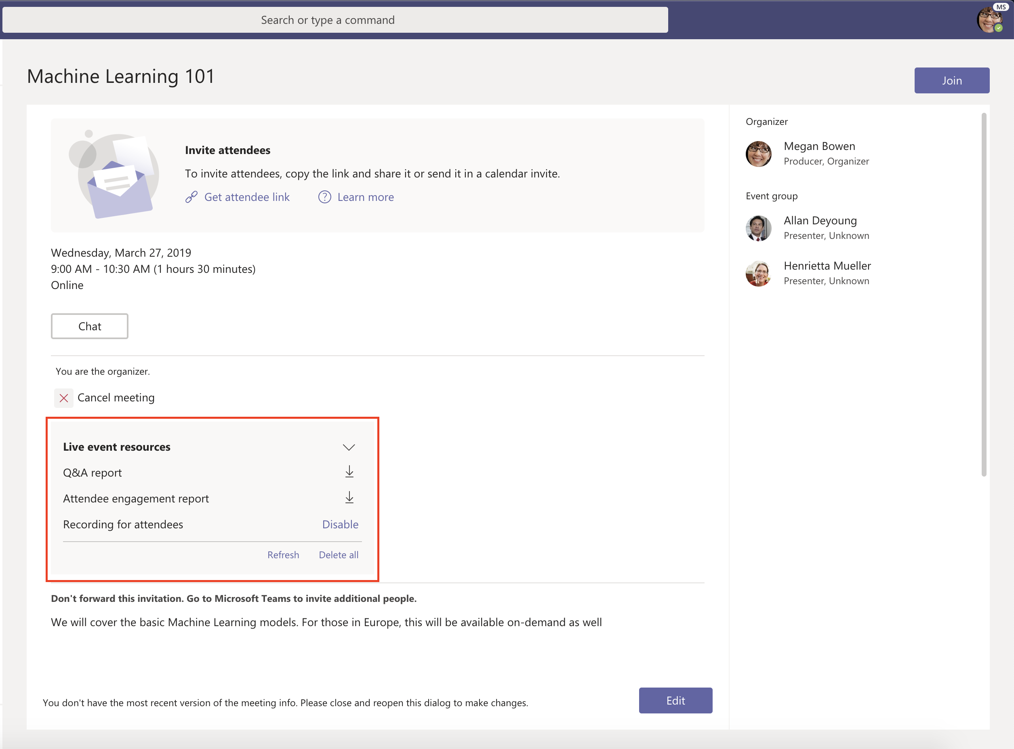The height and width of the screenshot is (749, 1014).
Task: Click the Get attendee link text
Action: point(247,197)
